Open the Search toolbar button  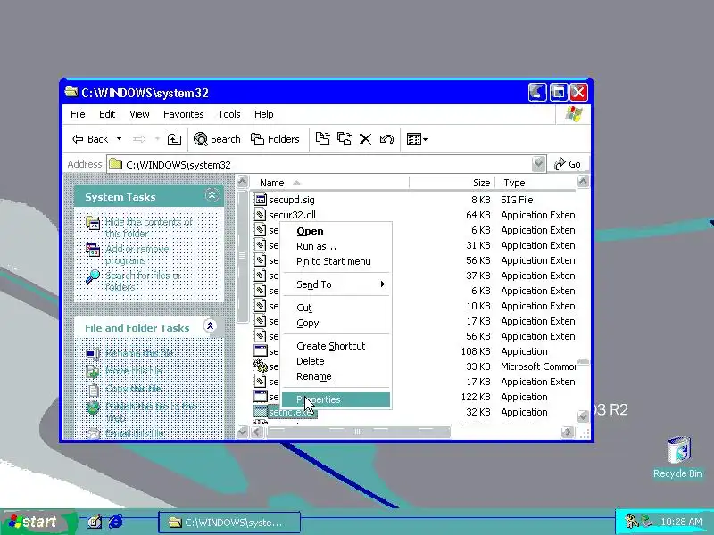coord(217,139)
